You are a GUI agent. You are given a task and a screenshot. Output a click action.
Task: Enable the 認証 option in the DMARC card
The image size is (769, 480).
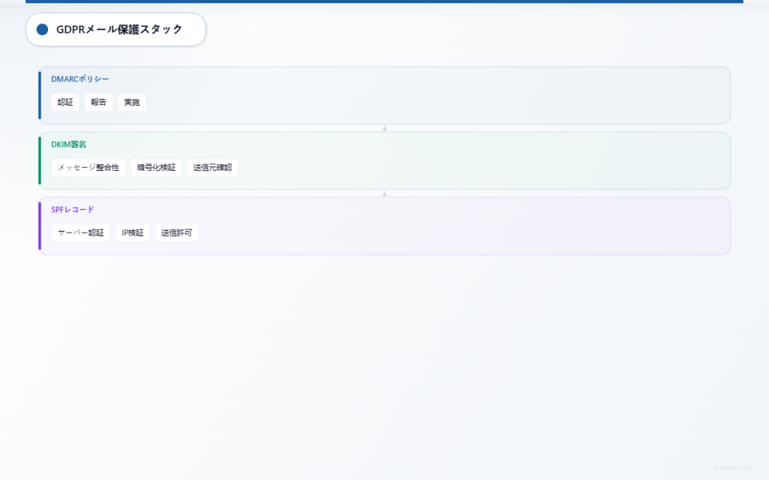[x=65, y=102]
